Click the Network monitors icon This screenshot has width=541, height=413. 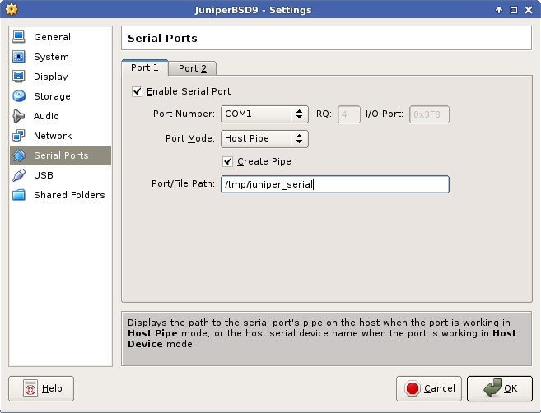[x=19, y=136]
